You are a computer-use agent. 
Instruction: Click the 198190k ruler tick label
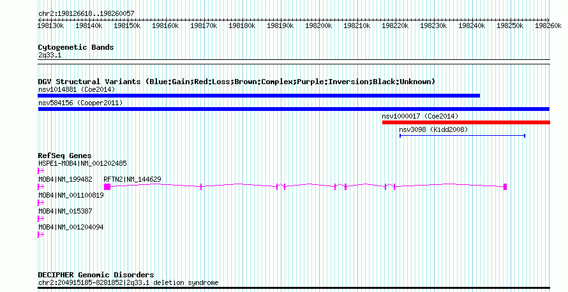280,26
